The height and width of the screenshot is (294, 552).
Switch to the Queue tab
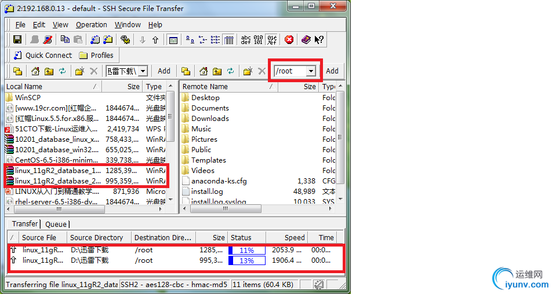[56, 224]
